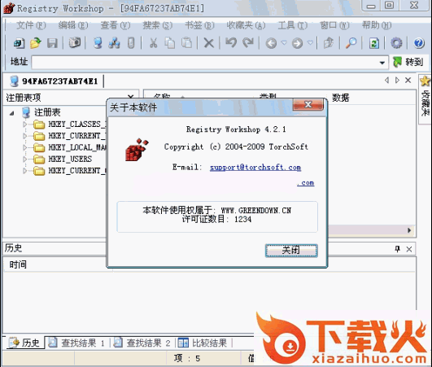Open the address bar dropdown arrow
432x367 pixels.
[x=382, y=63]
